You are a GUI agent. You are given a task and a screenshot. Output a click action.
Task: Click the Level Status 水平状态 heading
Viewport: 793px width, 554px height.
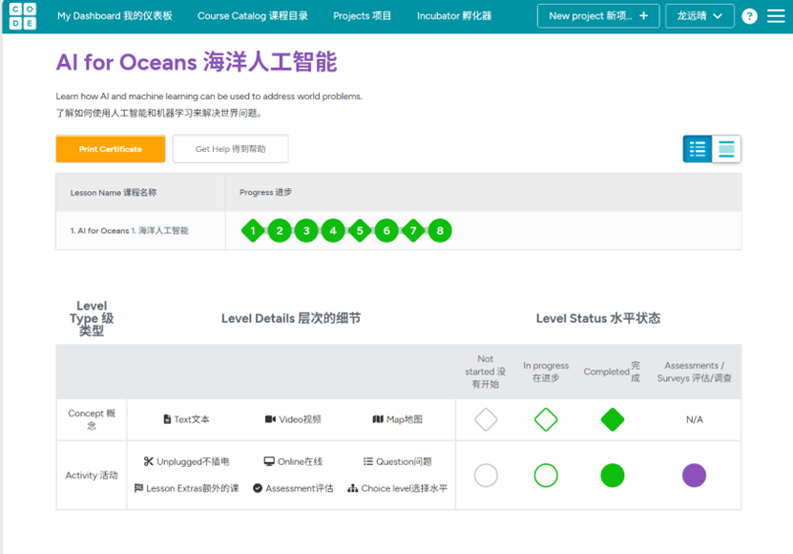598,318
